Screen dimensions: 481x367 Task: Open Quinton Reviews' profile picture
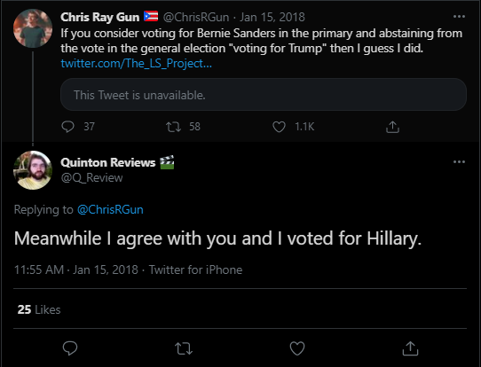point(33,170)
